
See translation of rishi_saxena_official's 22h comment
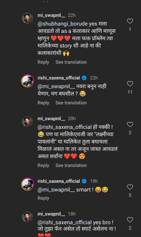point(71,103)
